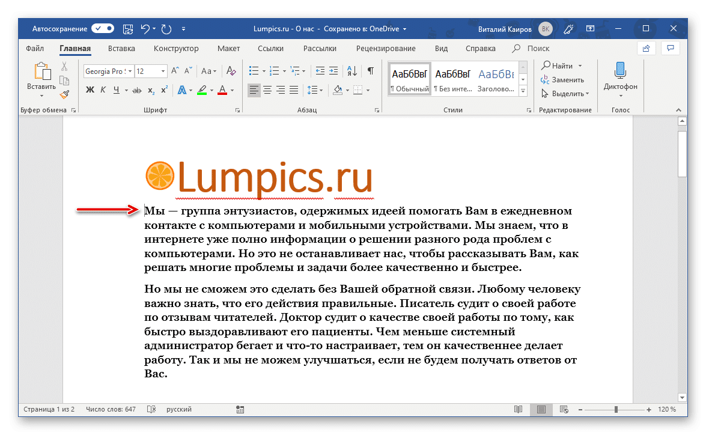The image size is (706, 435).
Task: Toggle the Автосохранение switch
Action: tap(103, 28)
